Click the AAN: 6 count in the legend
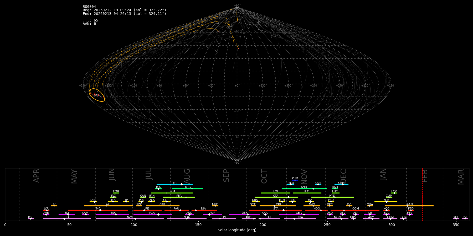Viewport: 473px width, 236px height. (89, 24)
